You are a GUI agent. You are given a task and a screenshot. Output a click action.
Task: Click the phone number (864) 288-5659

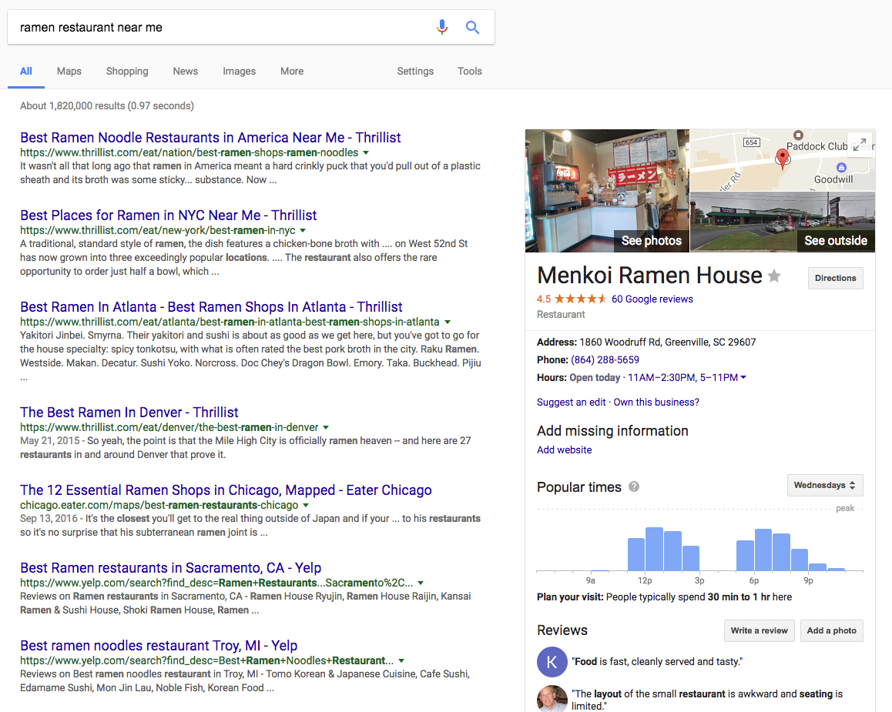(x=605, y=359)
